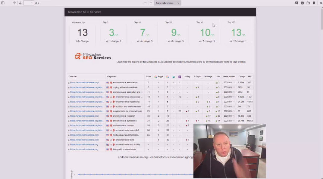Expand the tools menu double-chevron

click(x=321, y=3)
